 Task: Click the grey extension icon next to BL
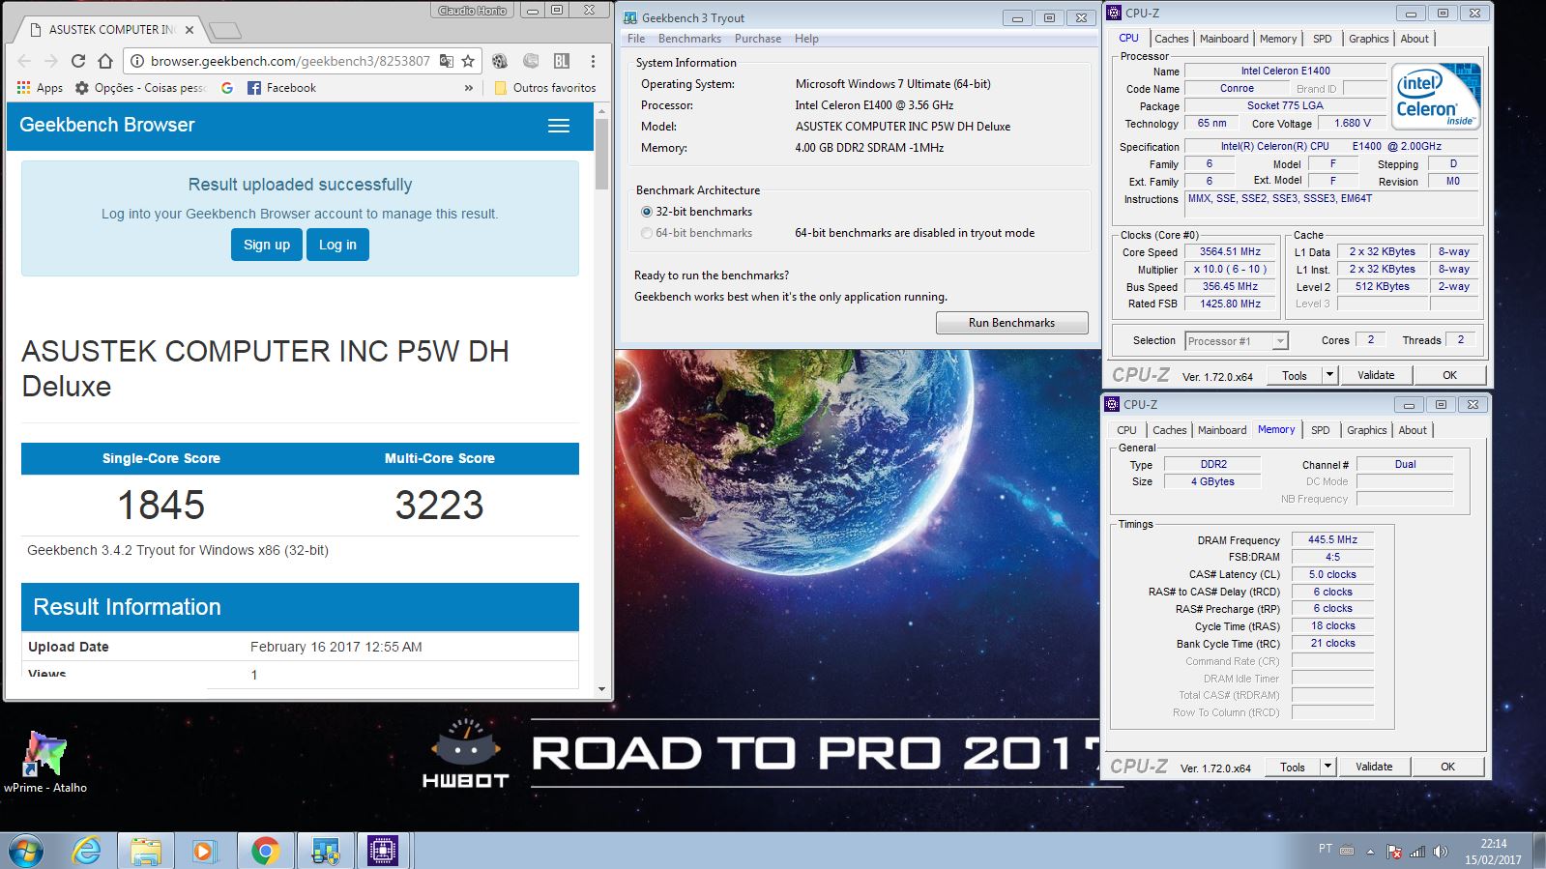pyautogui.click(x=531, y=61)
